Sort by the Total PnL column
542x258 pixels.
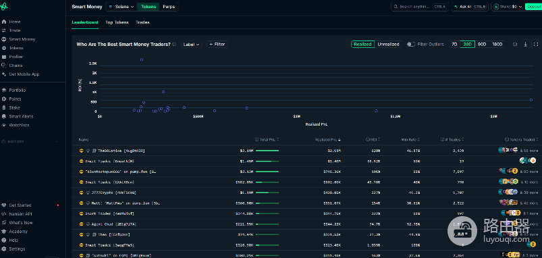(x=267, y=140)
